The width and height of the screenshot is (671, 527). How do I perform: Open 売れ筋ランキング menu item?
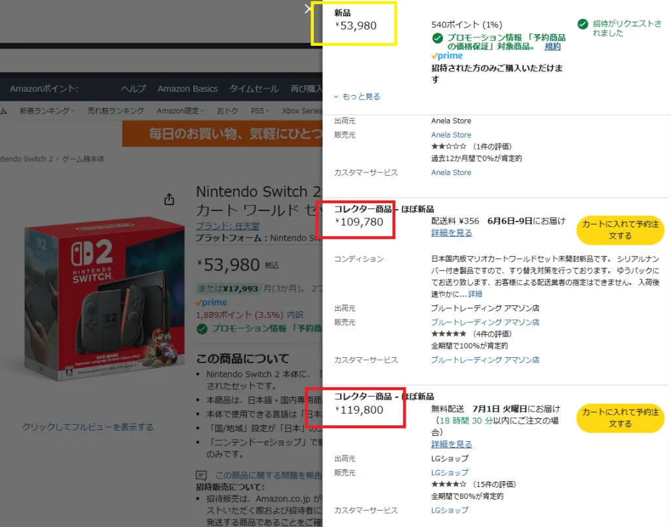tap(115, 111)
